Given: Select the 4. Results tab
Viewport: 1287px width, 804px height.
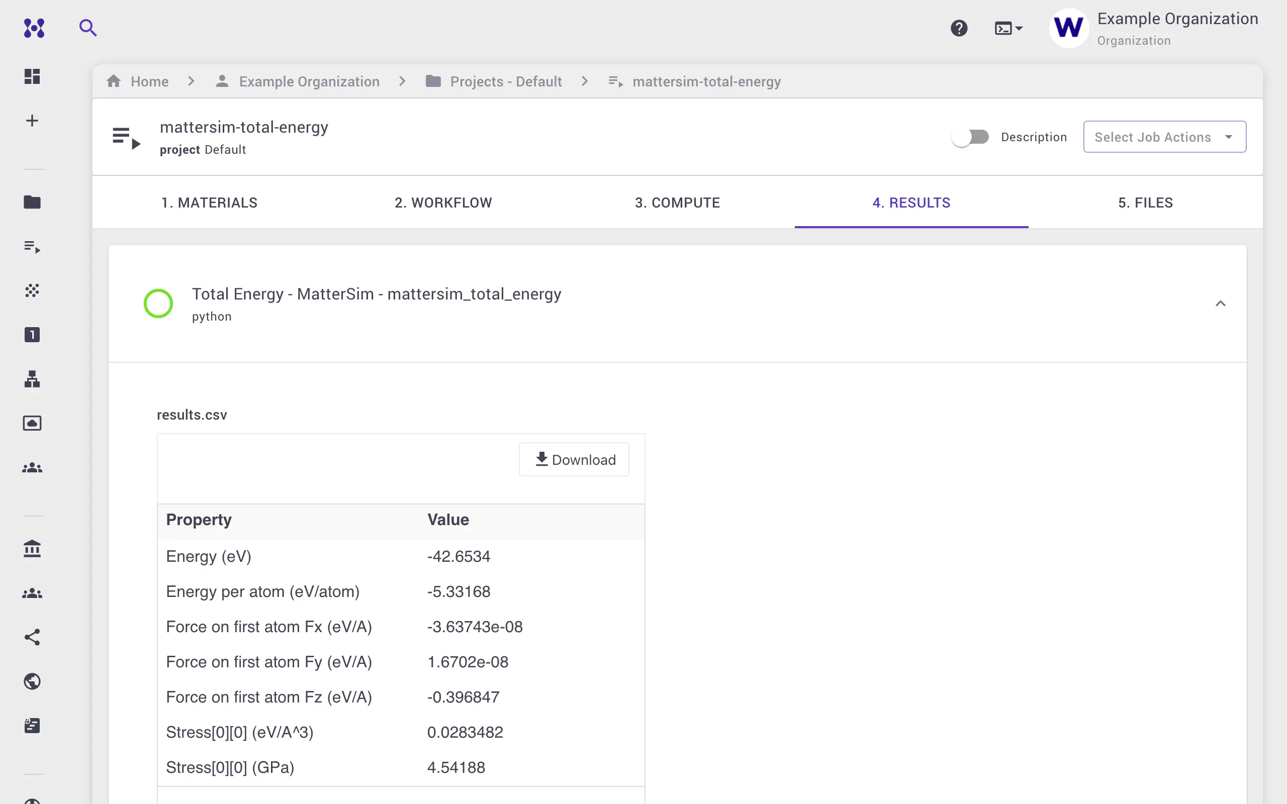Looking at the screenshot, I should (911, 203).
